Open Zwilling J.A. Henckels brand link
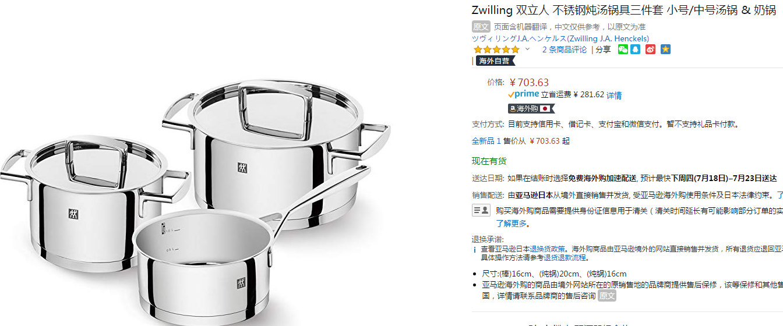 tap(560, 38)
